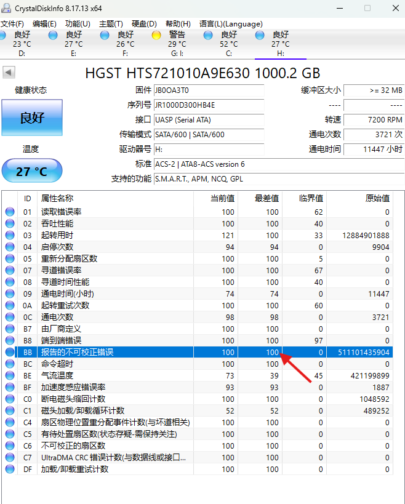Click the 通电次数 value 3721 次
This screenshot has height=504, width=405.
pyautogui.click(x=374, y=135)
